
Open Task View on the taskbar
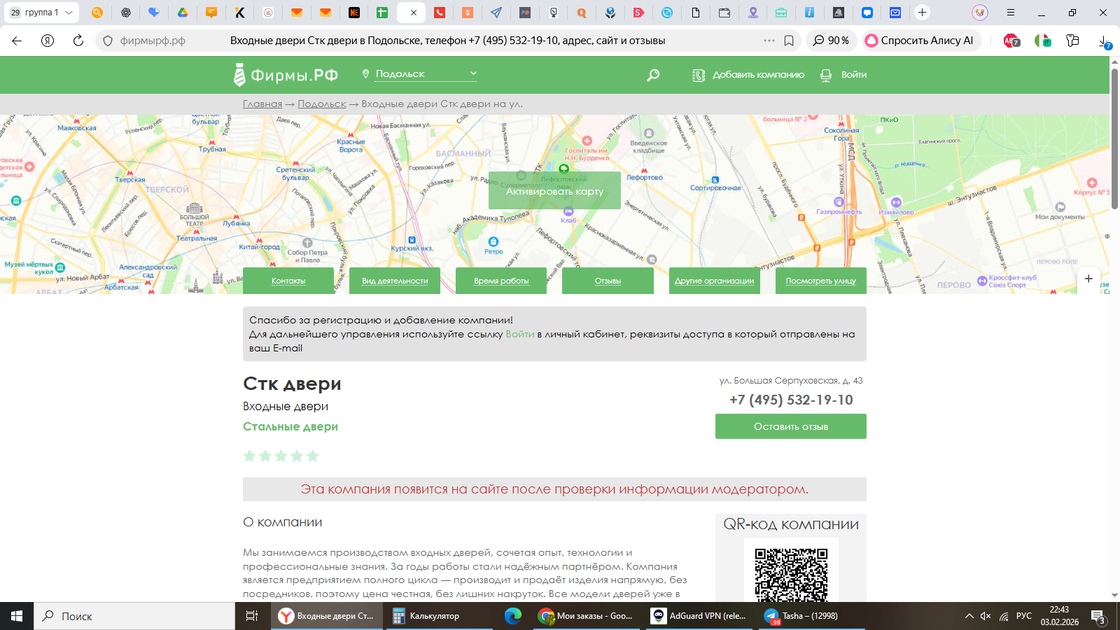(x=252, y=616)
